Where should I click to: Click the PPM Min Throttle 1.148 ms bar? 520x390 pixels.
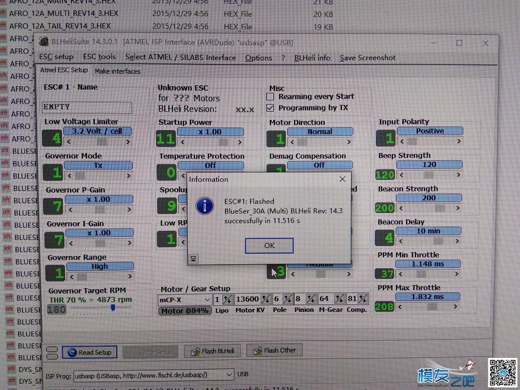coord(428,264)
